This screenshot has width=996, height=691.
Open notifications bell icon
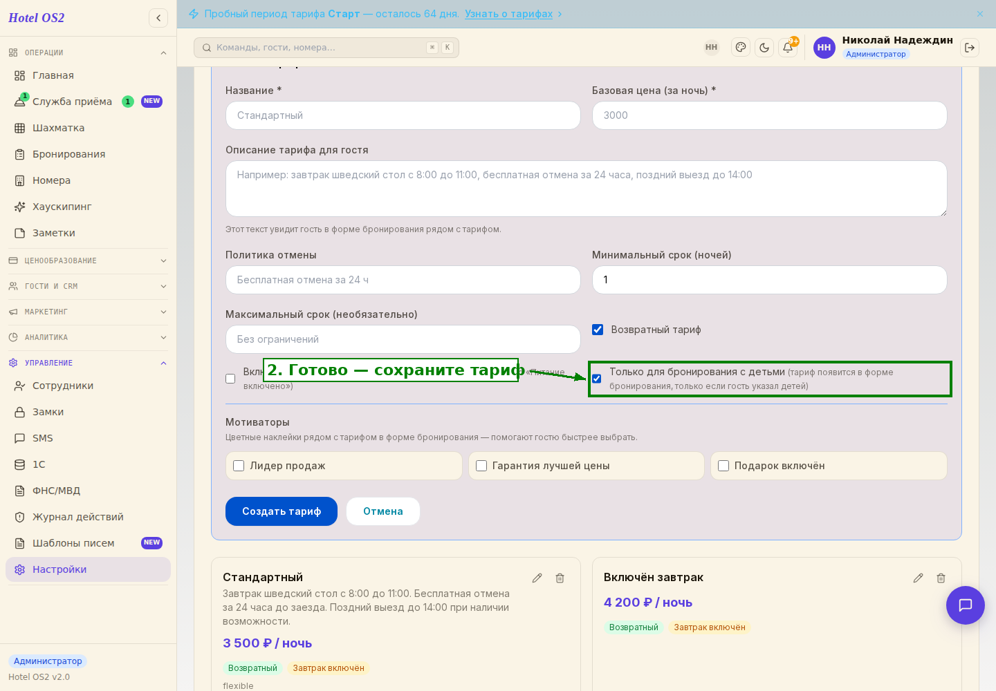tap(788, 48)
